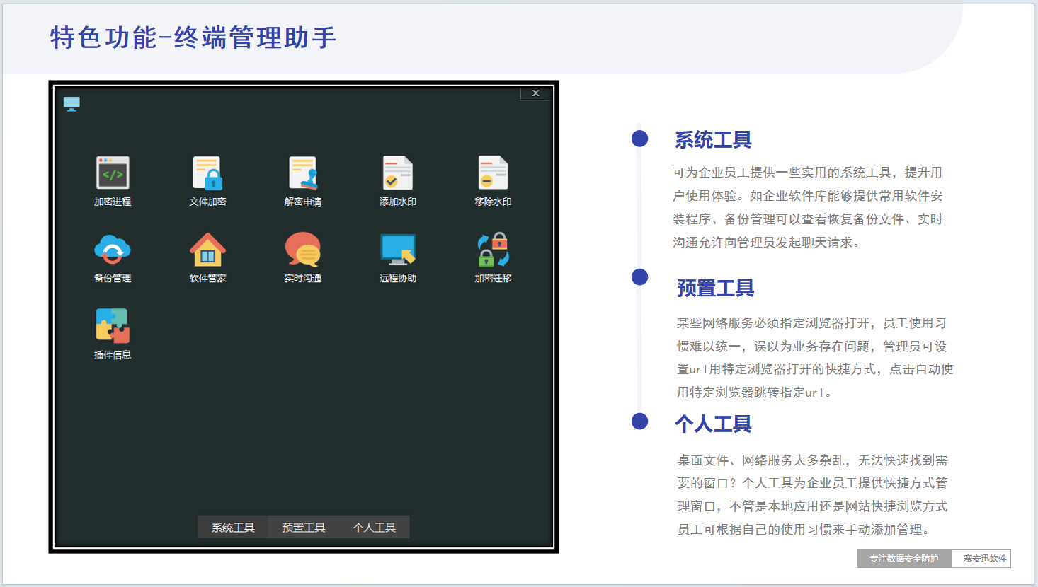Screen dimensions: 1038x587
Task: Open the 备份管理 cloud sync icon
Action: coord(113,250)
